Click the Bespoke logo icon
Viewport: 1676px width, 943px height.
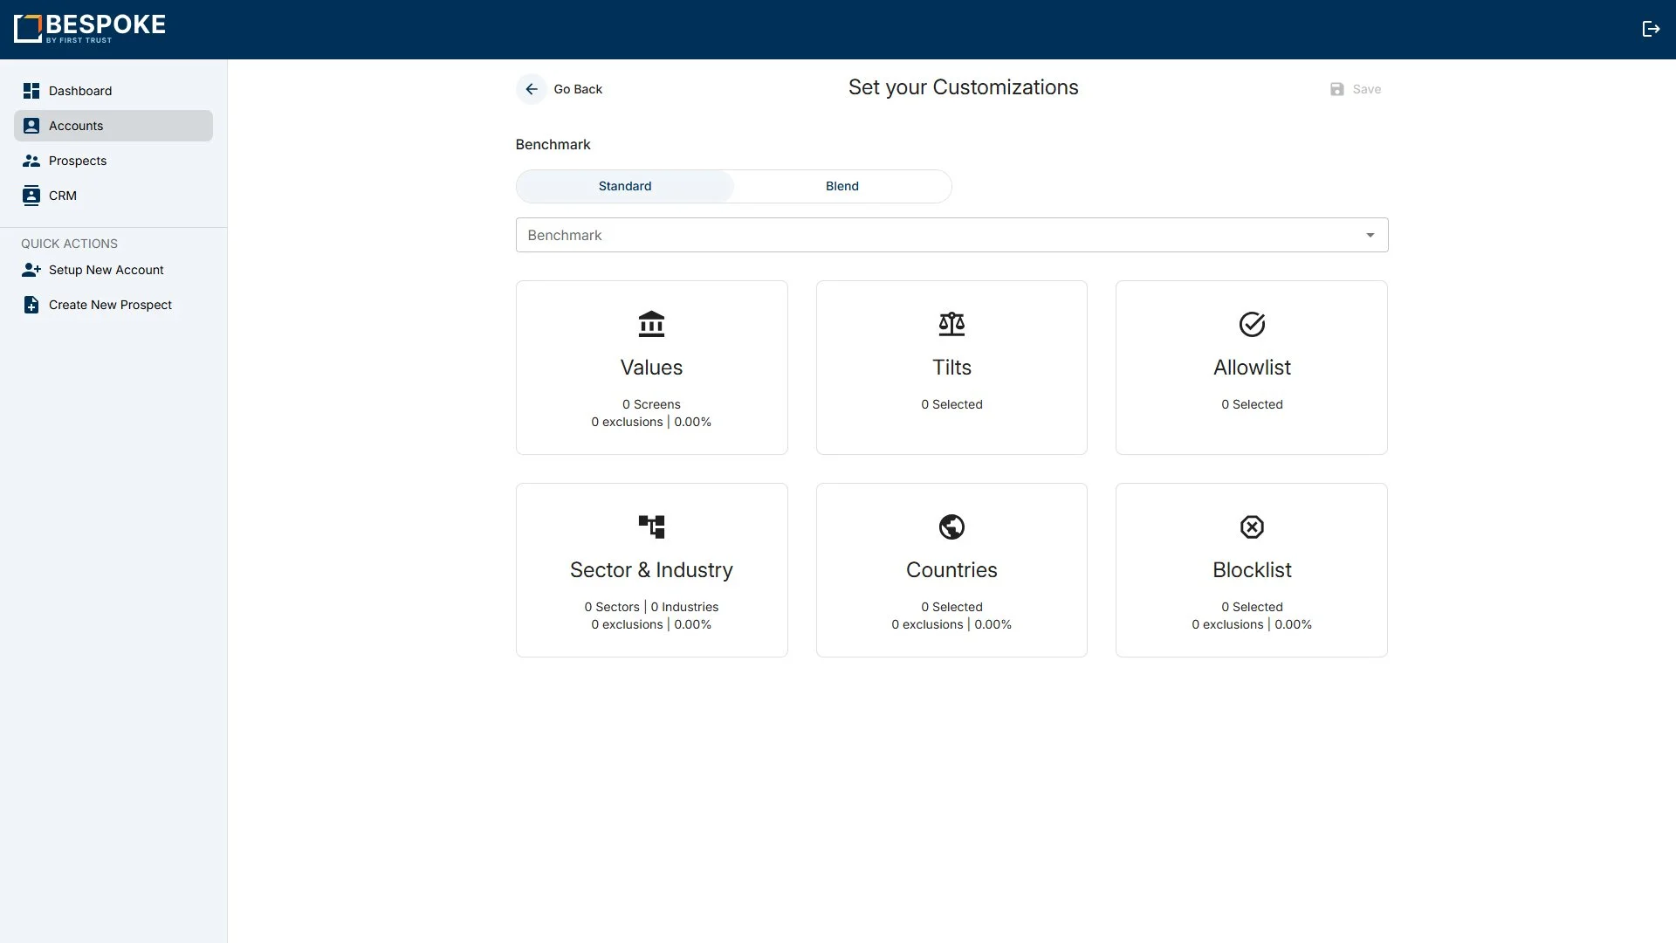27,28
